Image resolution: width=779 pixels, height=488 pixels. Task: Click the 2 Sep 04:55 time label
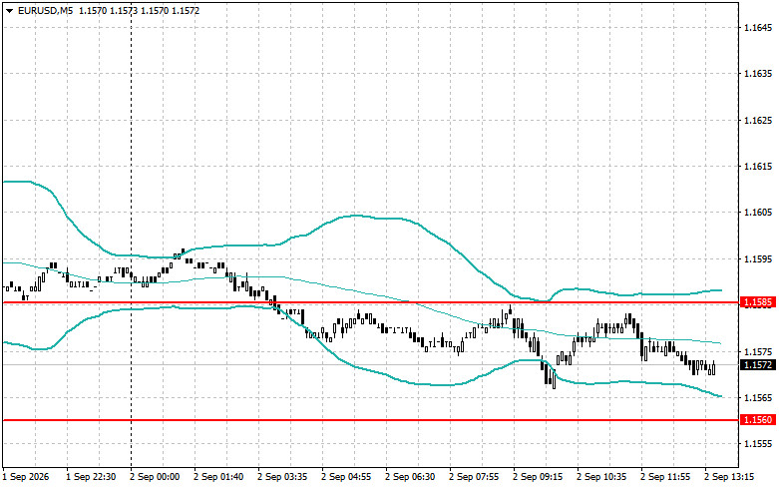pos(346,477)
